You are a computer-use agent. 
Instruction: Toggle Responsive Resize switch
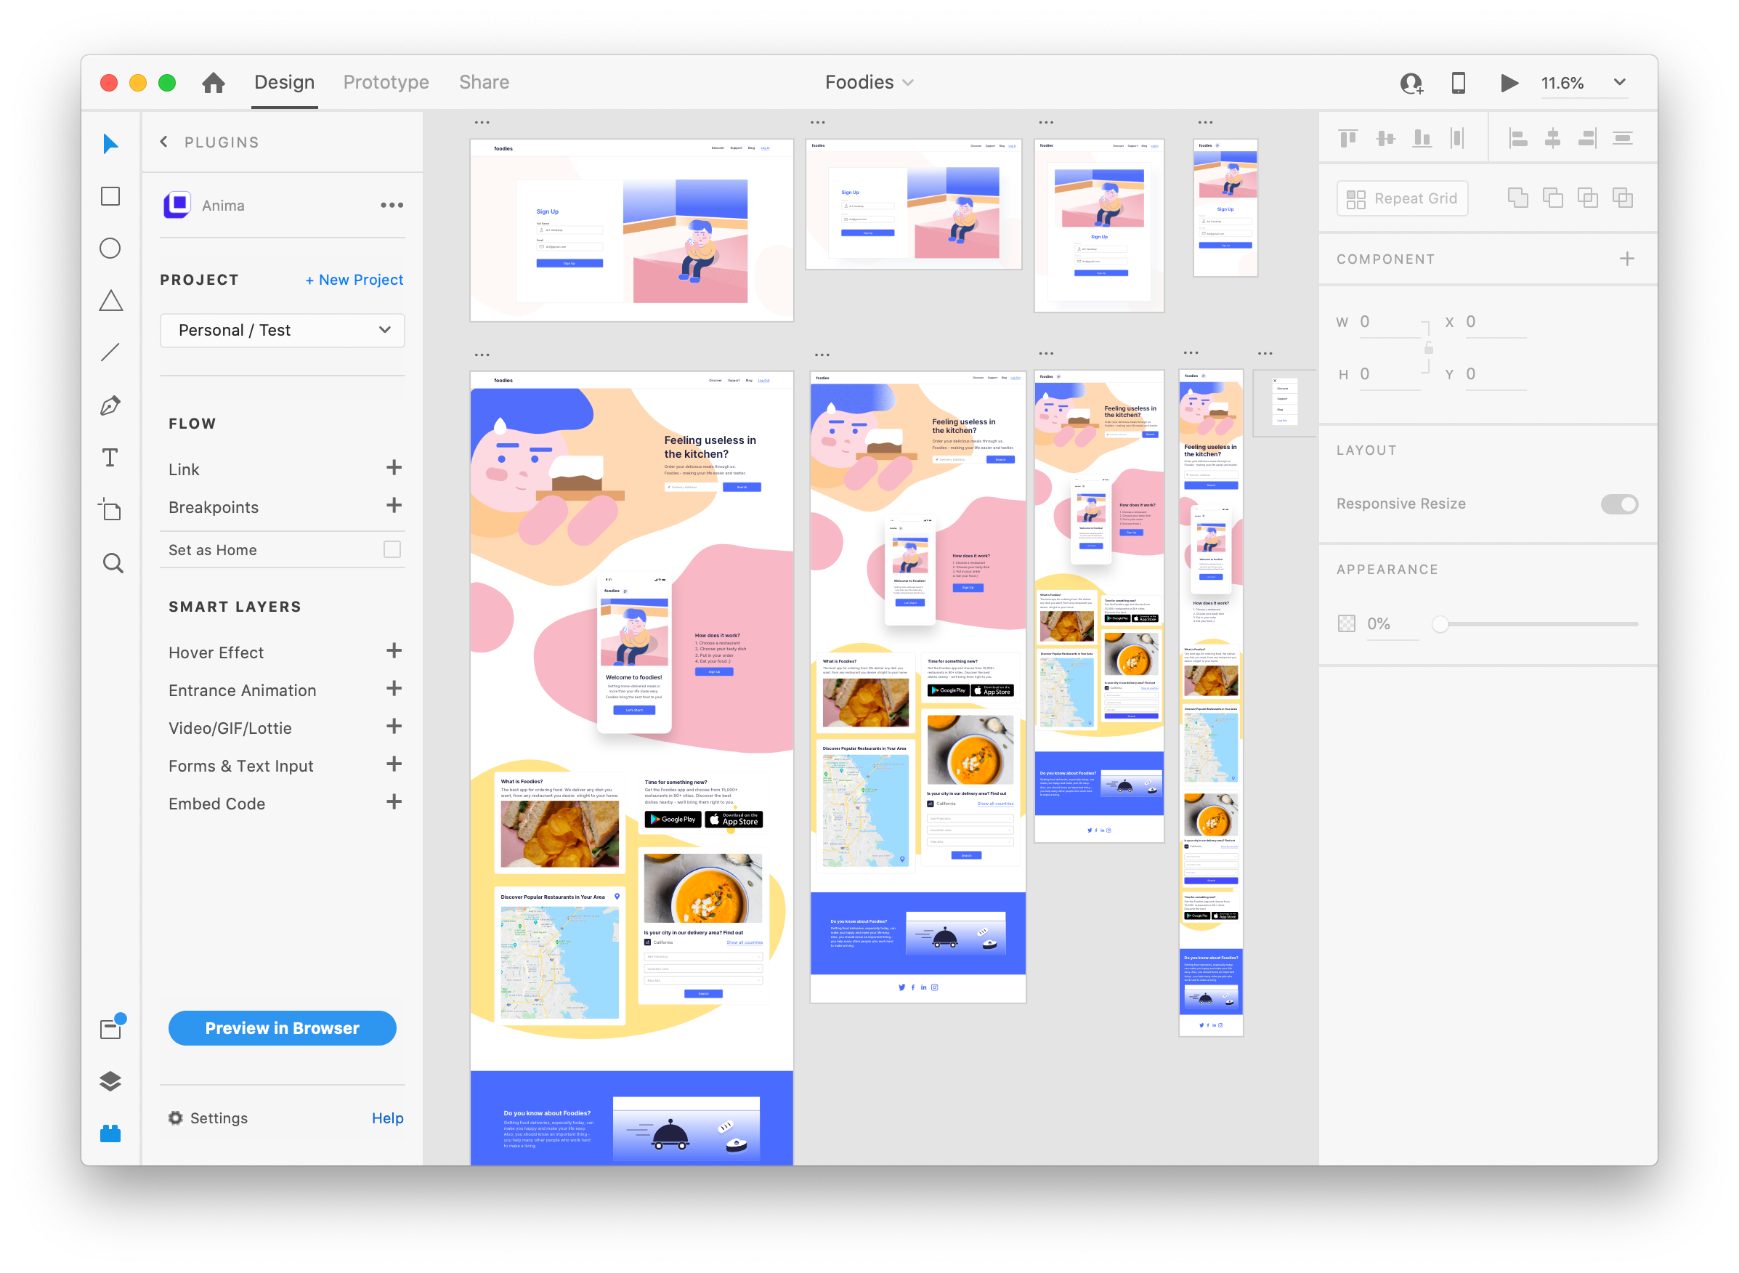(1618, 504)
